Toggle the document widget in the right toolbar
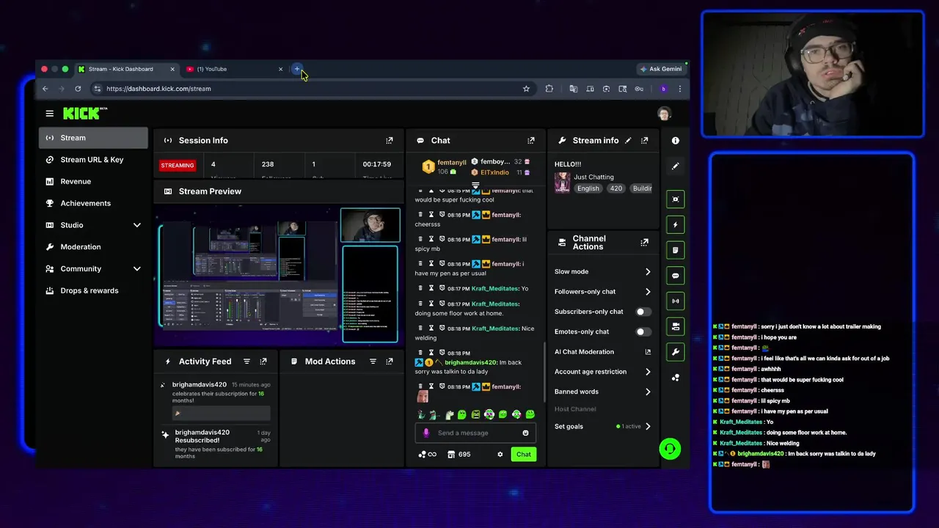The width and height of the screenshot is (939, 528). click(x=676, y=250)
